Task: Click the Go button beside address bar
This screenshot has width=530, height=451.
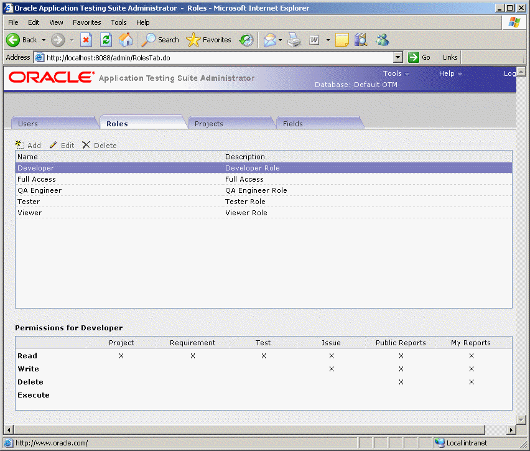Action: point(420,57)
